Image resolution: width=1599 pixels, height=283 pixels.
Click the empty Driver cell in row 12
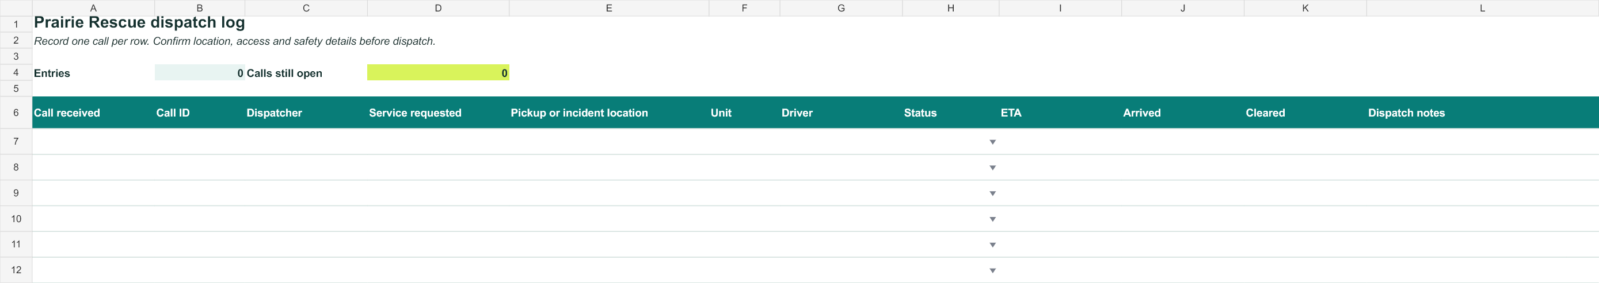pyautogui.click(x=841, y=270)
